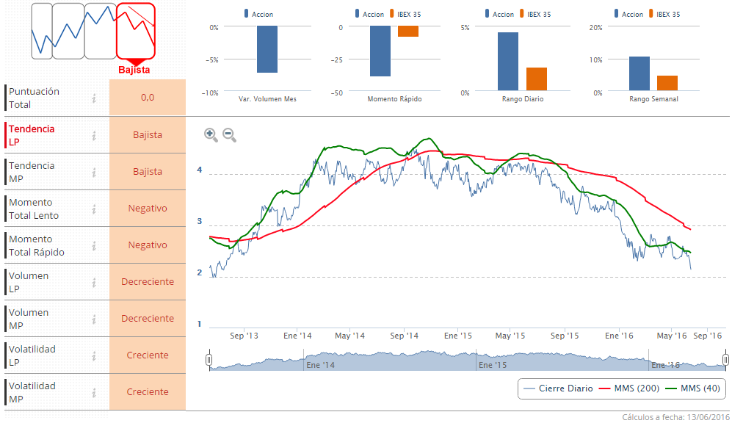This screenshot has width=732, height=423.
Task: Click the red Bajista trend thumbnail
Action: [x=135, y=32]
